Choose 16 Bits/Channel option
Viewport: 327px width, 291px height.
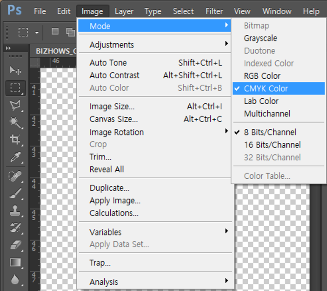[x=279, y=145]
